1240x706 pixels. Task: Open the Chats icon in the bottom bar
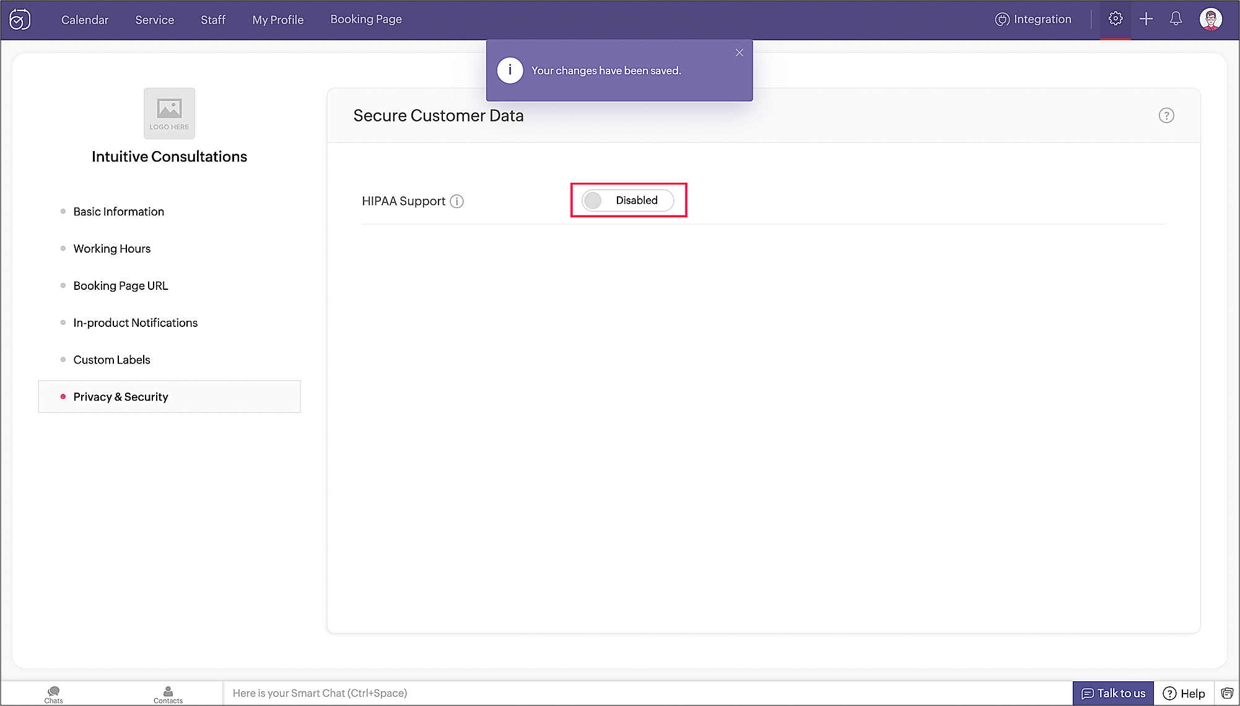[x=53, y=694]
